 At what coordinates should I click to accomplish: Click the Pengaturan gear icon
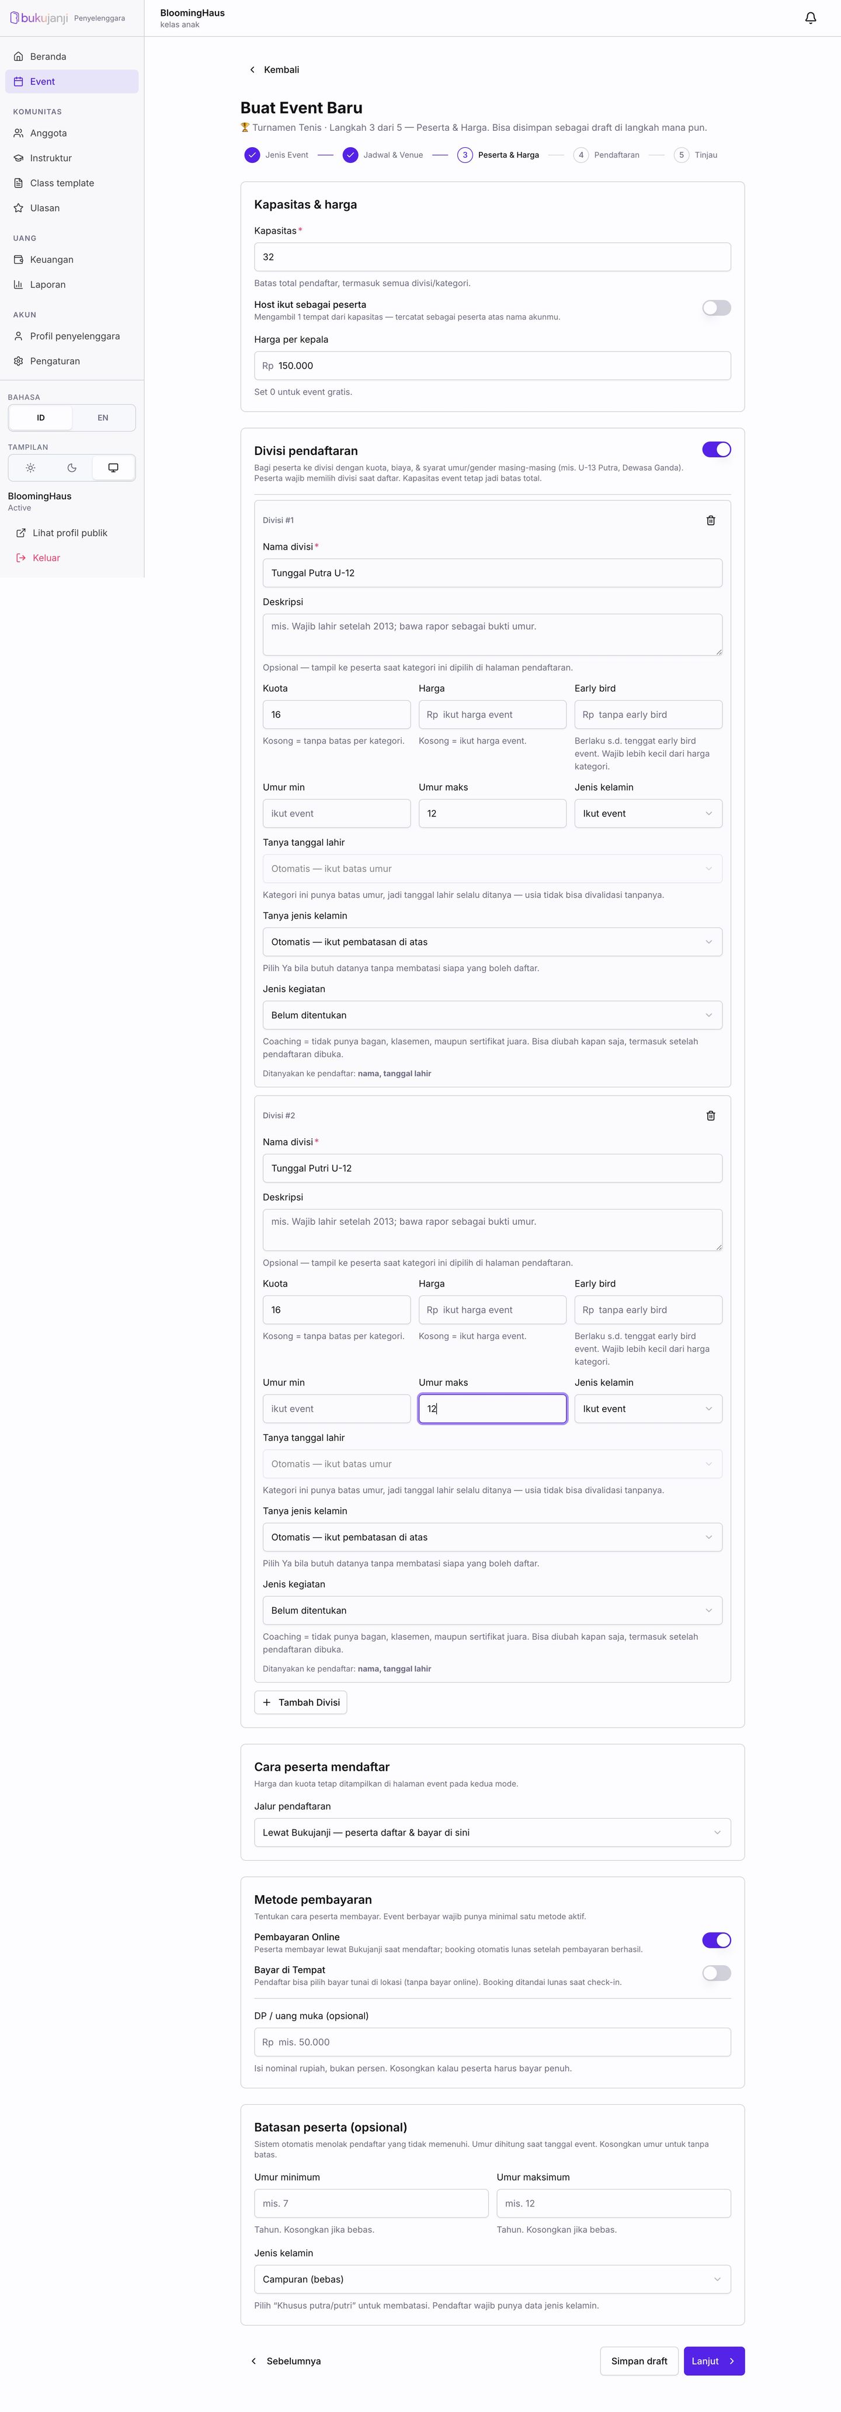[19, 362]
